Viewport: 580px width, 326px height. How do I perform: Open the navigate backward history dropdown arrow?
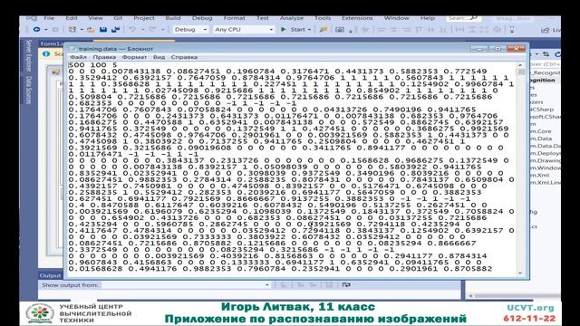46,30
